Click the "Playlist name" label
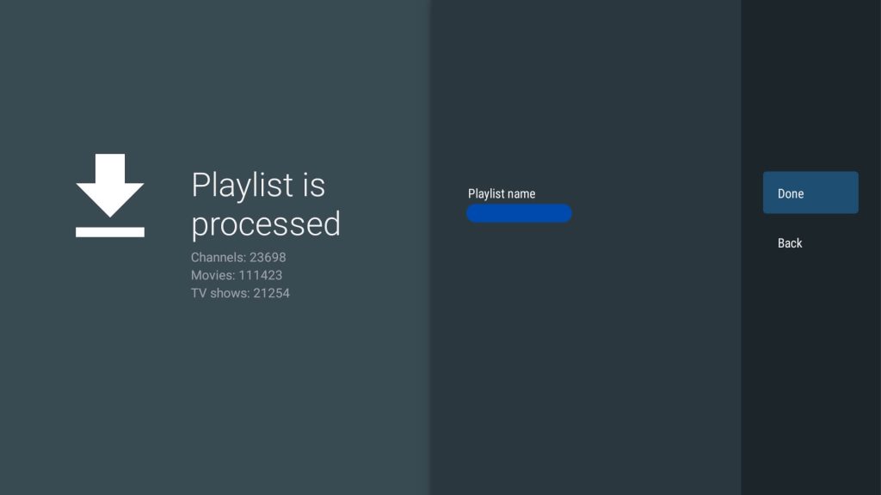This screenshot has width=881, height=495. tap(502, 193)
